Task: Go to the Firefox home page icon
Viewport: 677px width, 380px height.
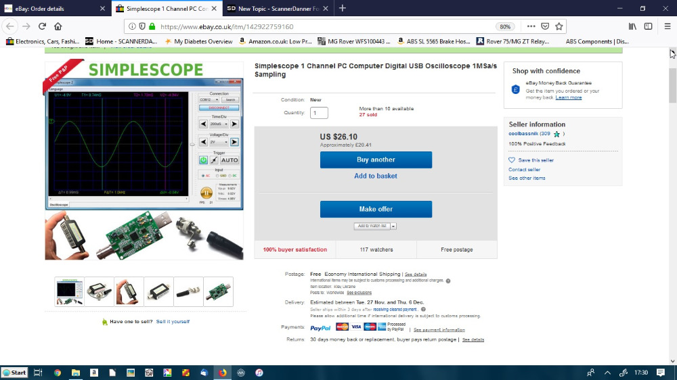Action: click(x=58, y=26)
